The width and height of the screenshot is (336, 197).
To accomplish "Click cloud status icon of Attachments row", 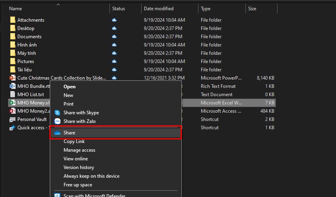I will (x=114, y=20).
